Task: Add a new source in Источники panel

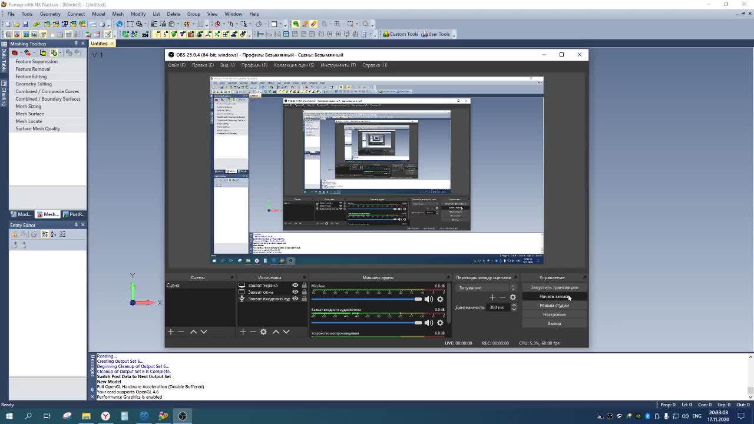Action: (243, 332)
